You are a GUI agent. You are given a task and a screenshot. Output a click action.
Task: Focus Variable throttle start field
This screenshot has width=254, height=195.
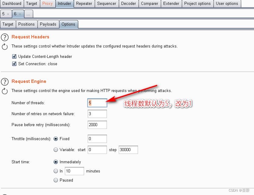97,150
